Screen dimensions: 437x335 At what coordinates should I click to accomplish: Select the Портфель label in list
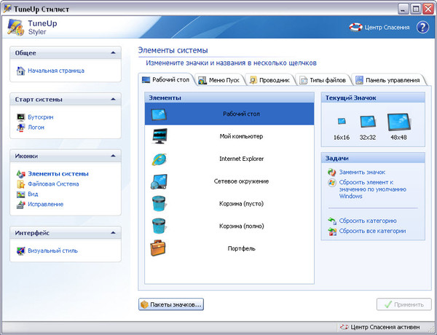click(241, 248)
